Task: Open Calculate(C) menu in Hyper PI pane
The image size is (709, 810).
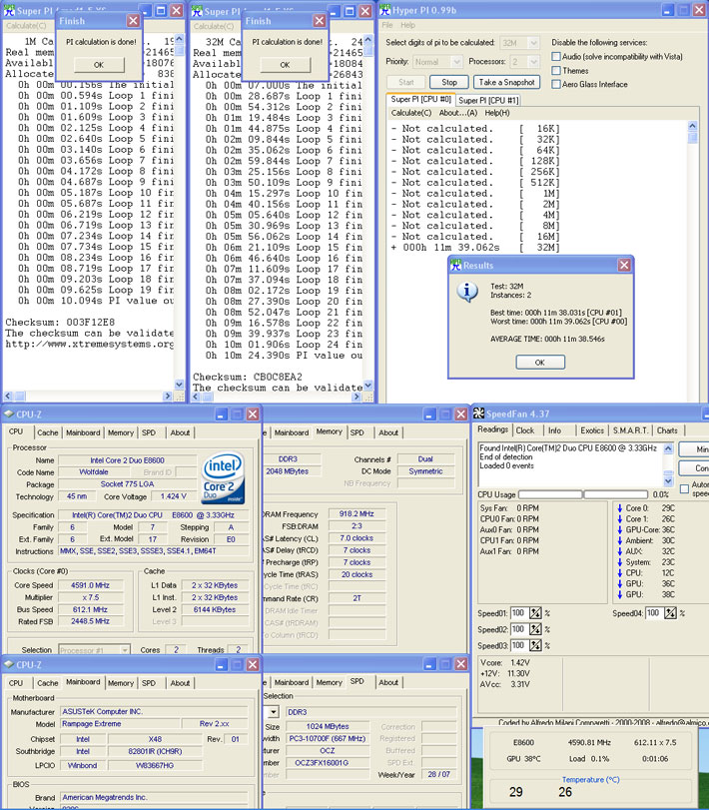Action: pyautogui.click(x=411, y=113)
